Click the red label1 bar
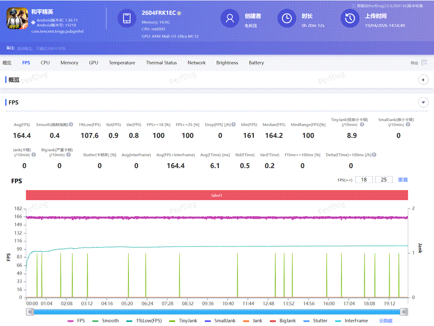Image resolution: width=434 pixels, height=326 pixels. (x=217, y=195)
